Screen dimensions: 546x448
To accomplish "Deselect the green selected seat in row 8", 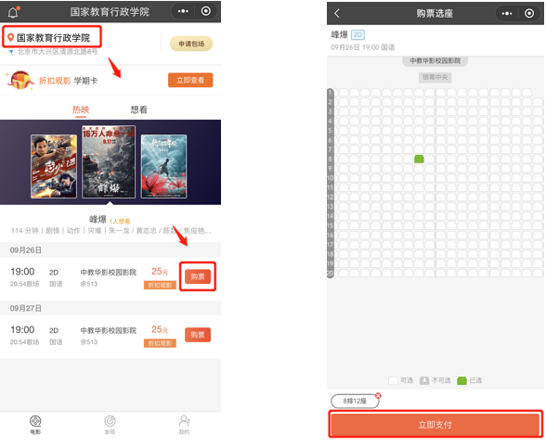I will pos(419,159).
